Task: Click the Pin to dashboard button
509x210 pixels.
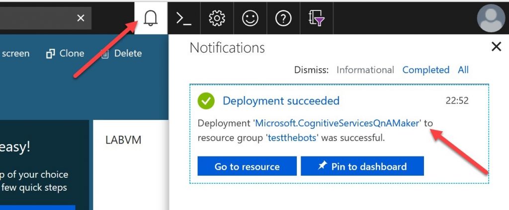Action: pyautogui.click(x=362, y=166)
